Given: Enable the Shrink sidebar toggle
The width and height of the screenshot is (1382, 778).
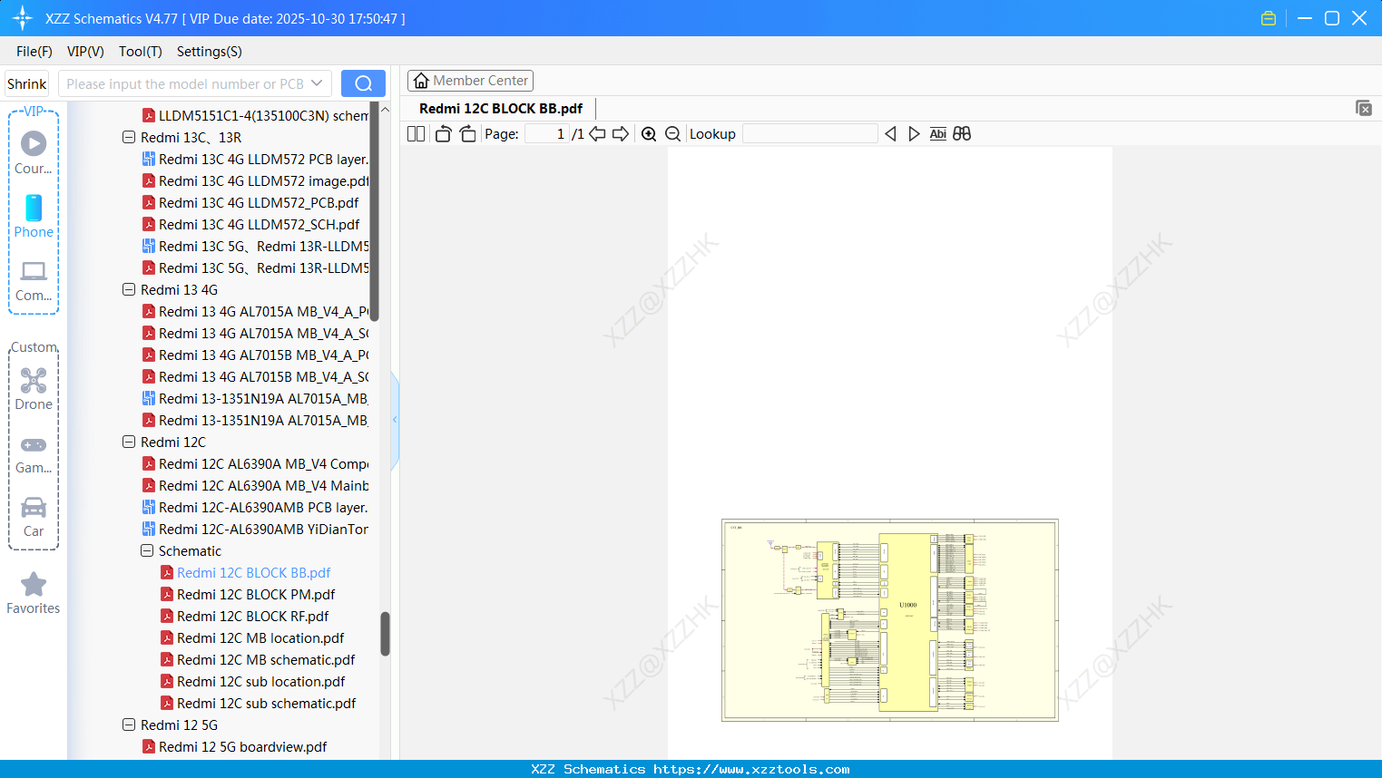Looking at the screenshot, I should [x=26, y=83].
